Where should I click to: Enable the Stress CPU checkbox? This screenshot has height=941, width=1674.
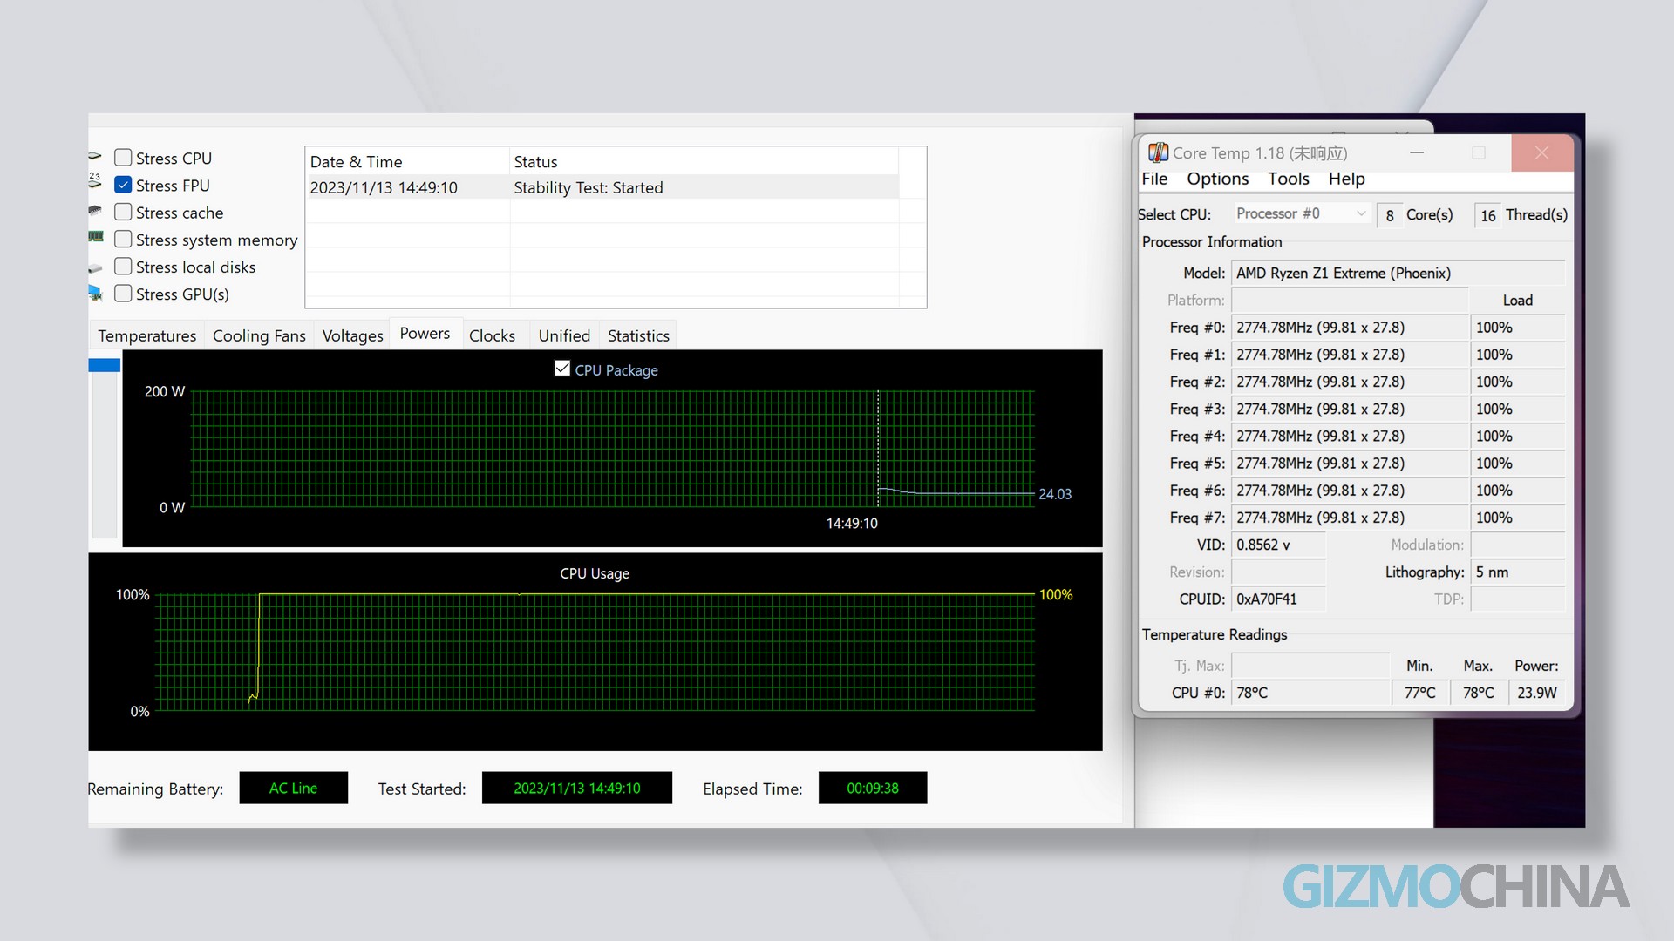pos(124,158)
